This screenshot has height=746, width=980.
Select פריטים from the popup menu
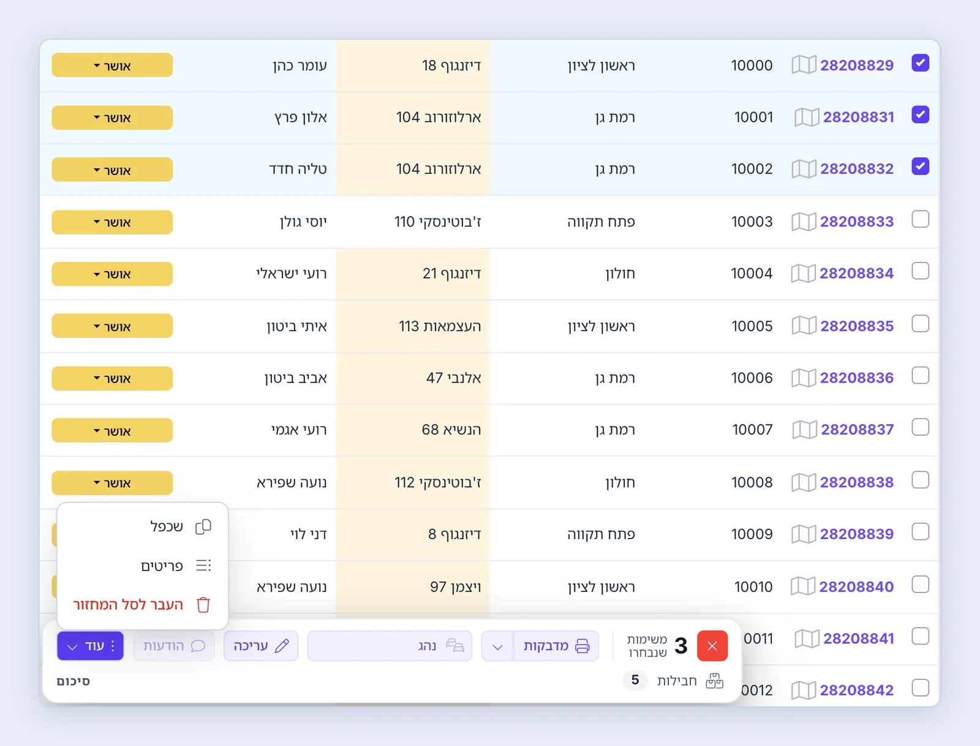(143, 566)
